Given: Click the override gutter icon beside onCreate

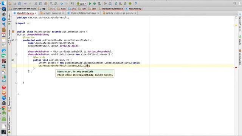Looking at the screenshot, I should click(12, 40).
